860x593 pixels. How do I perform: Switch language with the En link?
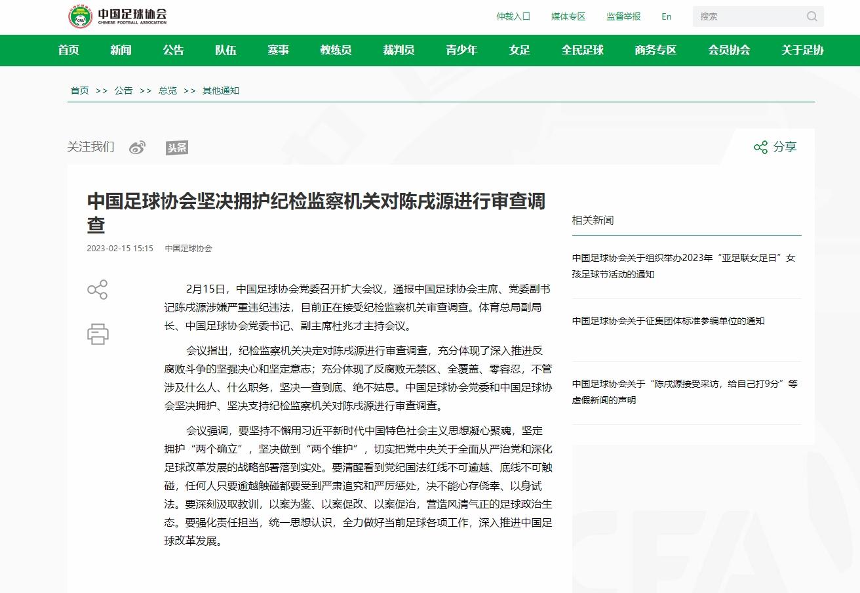[666, 16]
